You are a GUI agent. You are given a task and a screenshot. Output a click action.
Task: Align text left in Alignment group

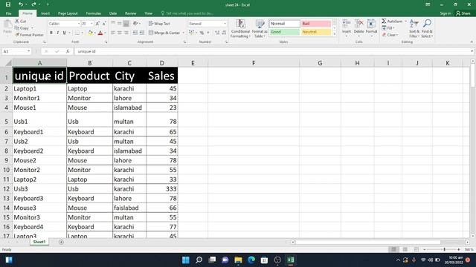coord(113,33)
